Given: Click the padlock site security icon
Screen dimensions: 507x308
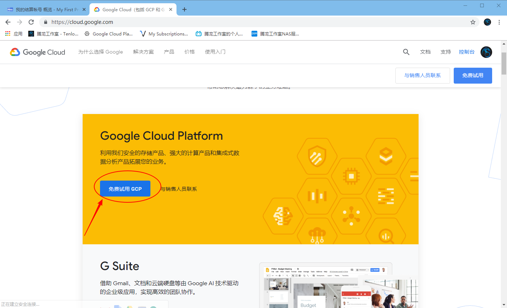Looking at the screenshot, I should pyautogui.click(x=46, y=22).
